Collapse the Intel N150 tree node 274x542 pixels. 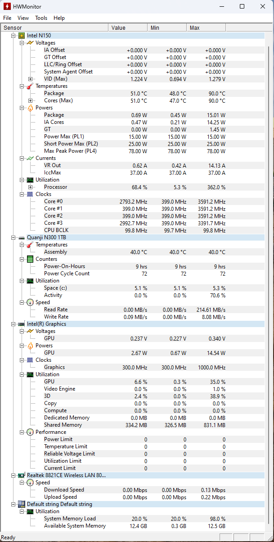13,36
